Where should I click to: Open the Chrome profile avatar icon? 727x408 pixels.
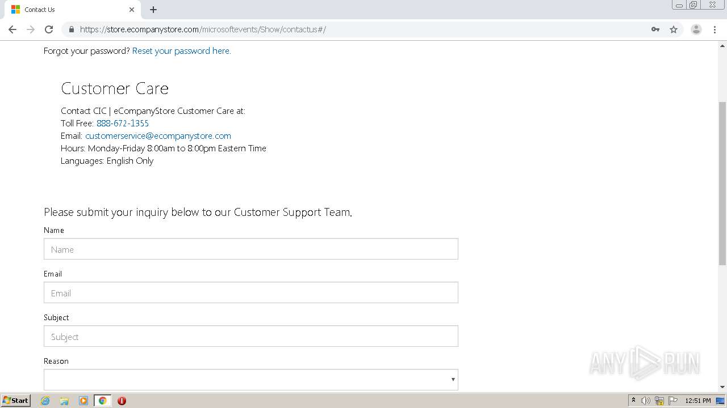(x=696, y=29)
